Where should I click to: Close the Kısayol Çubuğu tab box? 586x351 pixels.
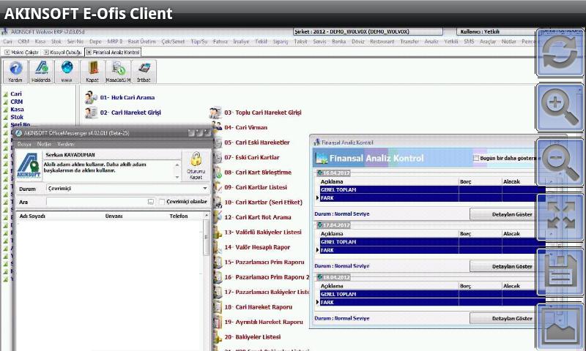coord(46,52)
